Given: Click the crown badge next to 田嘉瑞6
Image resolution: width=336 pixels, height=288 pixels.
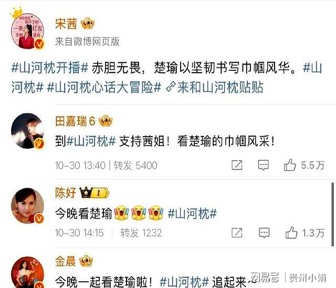Looking at the screenshot, I should (106, 121).
